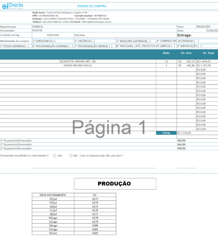Image resolution: width=218 pixels, height=239 pixels.
Task: Click the Setor value PRODUÇÃO
Action: point(203,27)
